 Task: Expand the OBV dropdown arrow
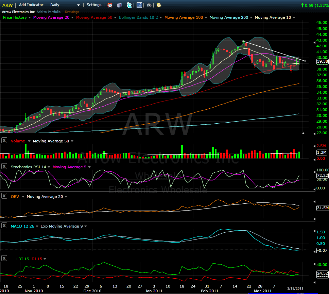(23, 197)
